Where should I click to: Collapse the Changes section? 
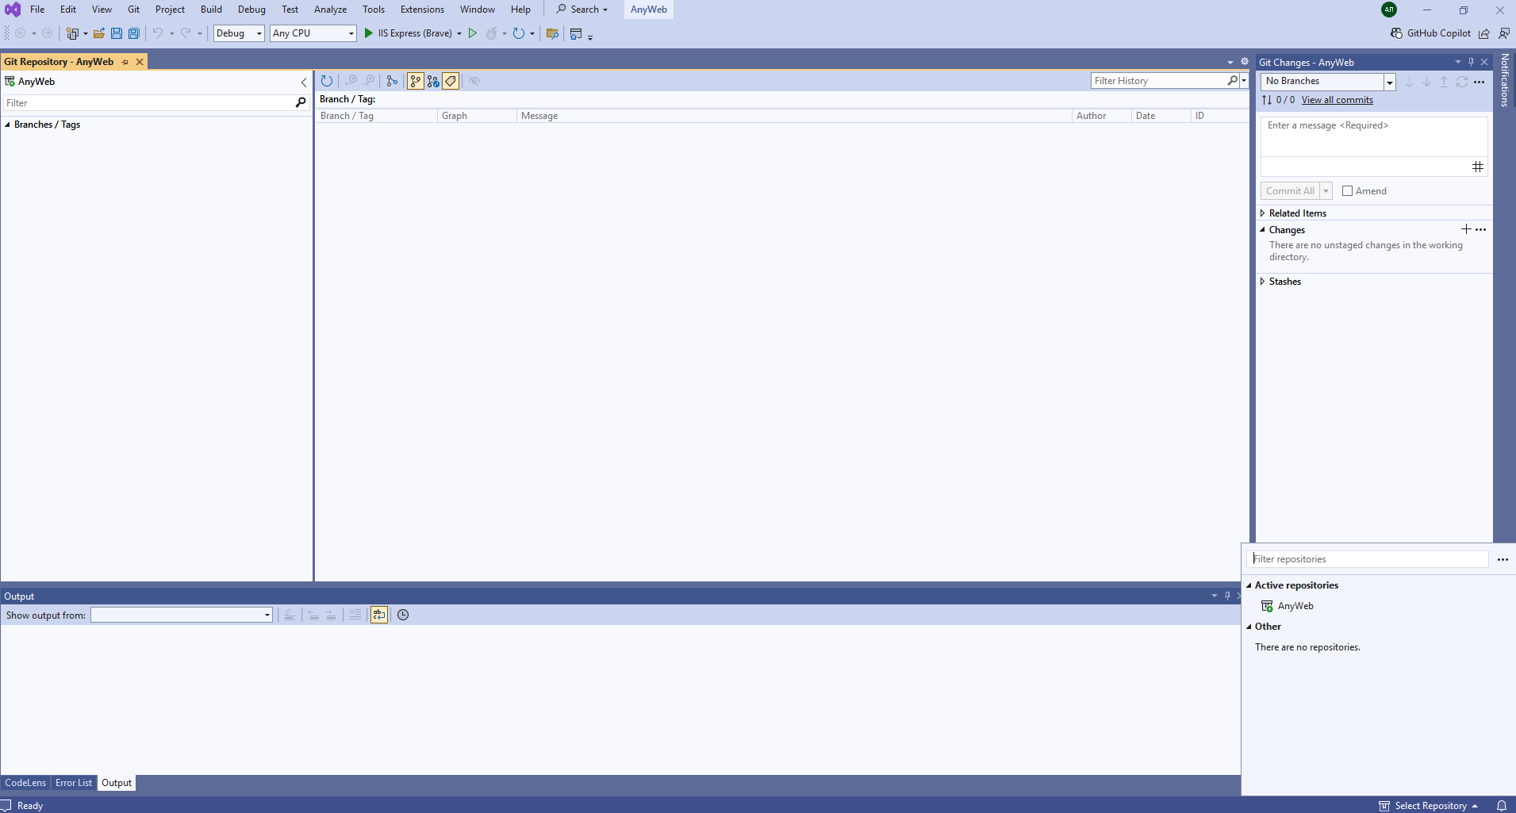(x=1262, y=230)
